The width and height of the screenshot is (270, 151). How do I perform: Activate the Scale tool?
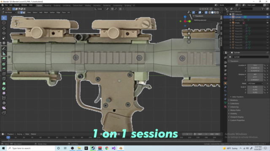[4, 38]
